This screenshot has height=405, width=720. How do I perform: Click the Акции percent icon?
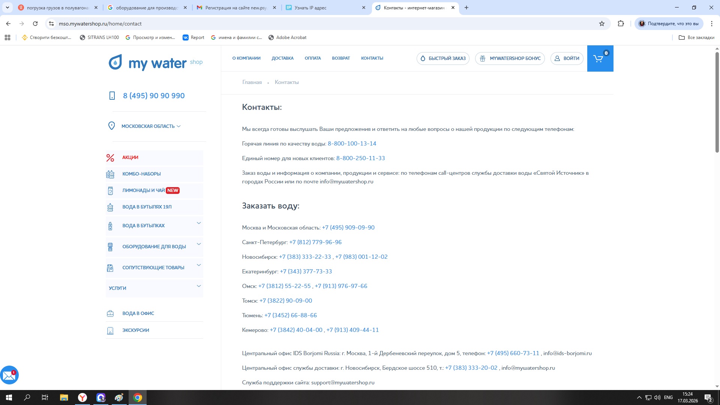tap(110, 158)
